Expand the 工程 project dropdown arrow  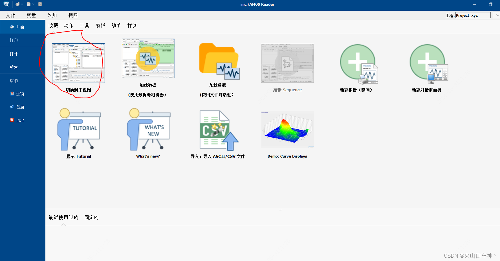coord(497,16)
